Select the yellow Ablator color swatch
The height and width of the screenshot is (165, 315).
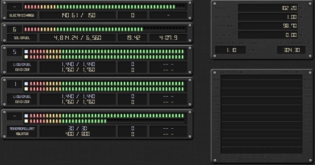pos(26,121)
